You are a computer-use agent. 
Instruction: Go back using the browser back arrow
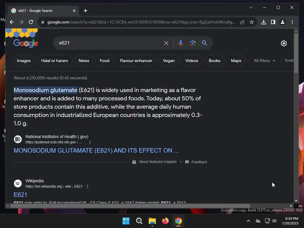click(12, 22)
